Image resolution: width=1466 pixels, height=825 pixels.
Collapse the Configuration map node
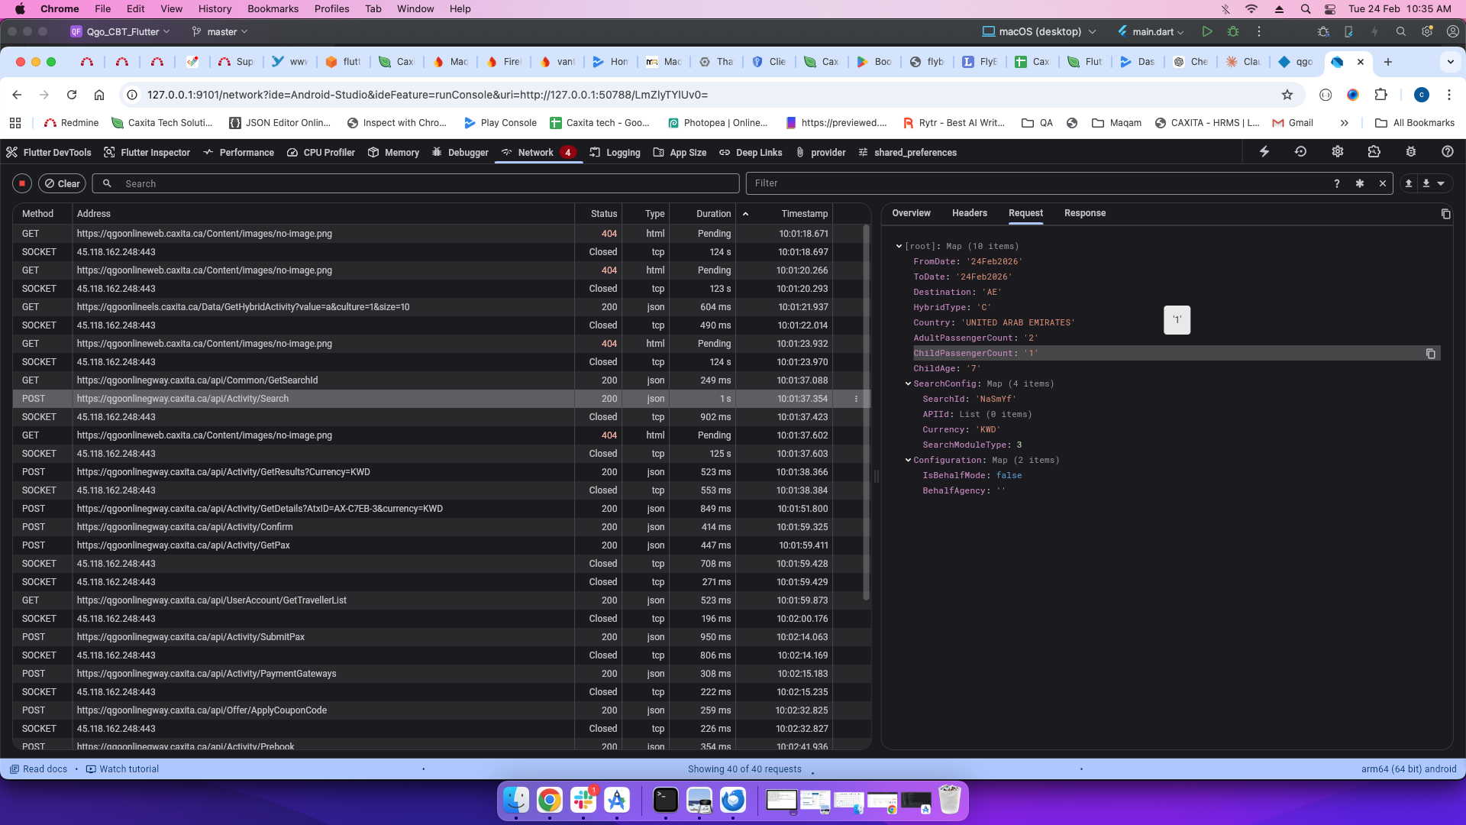click(x=908, y=461)
